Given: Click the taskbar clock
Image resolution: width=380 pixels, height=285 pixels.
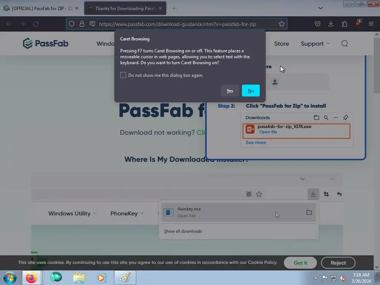Looking at the screenshot, I should pos(361,278).
